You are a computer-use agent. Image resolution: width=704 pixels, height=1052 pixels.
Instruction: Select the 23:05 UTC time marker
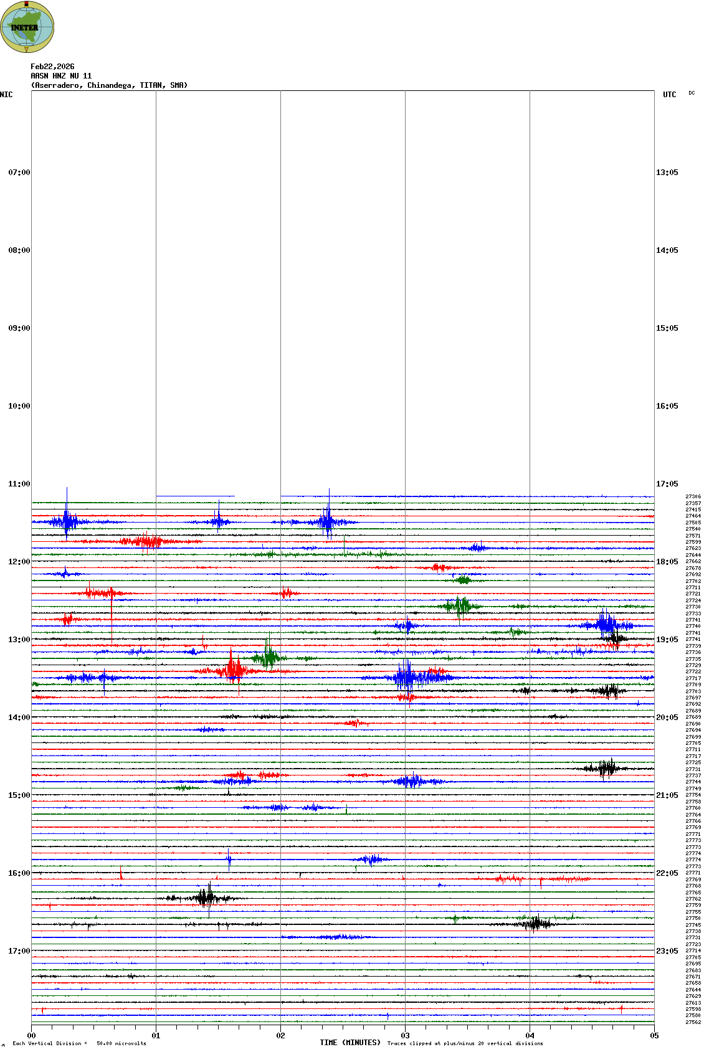667,951
